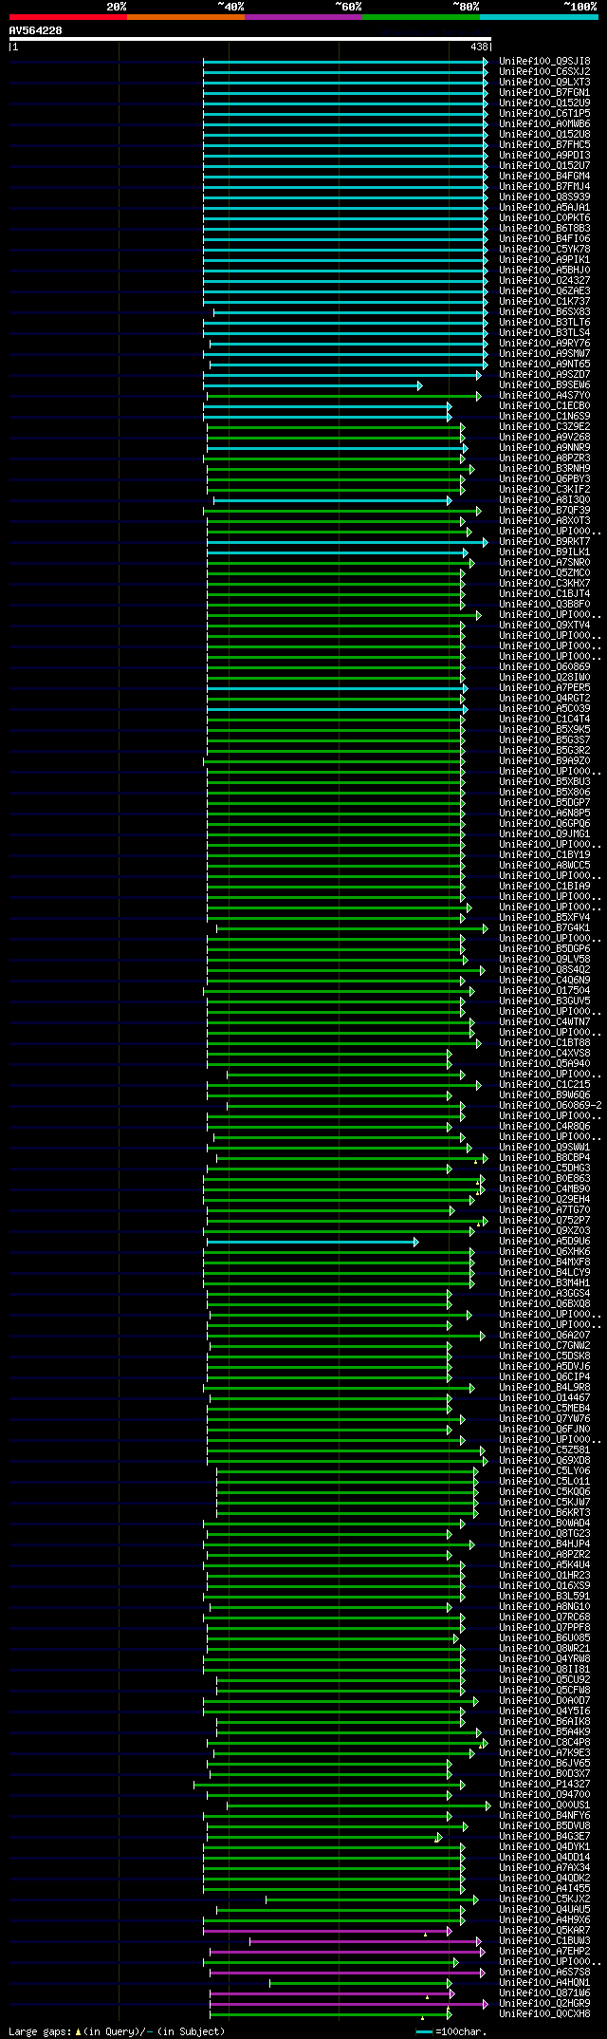607x2039 pixels.
Task: Select hit UniRef100_O60869
Action: point(544,666)
